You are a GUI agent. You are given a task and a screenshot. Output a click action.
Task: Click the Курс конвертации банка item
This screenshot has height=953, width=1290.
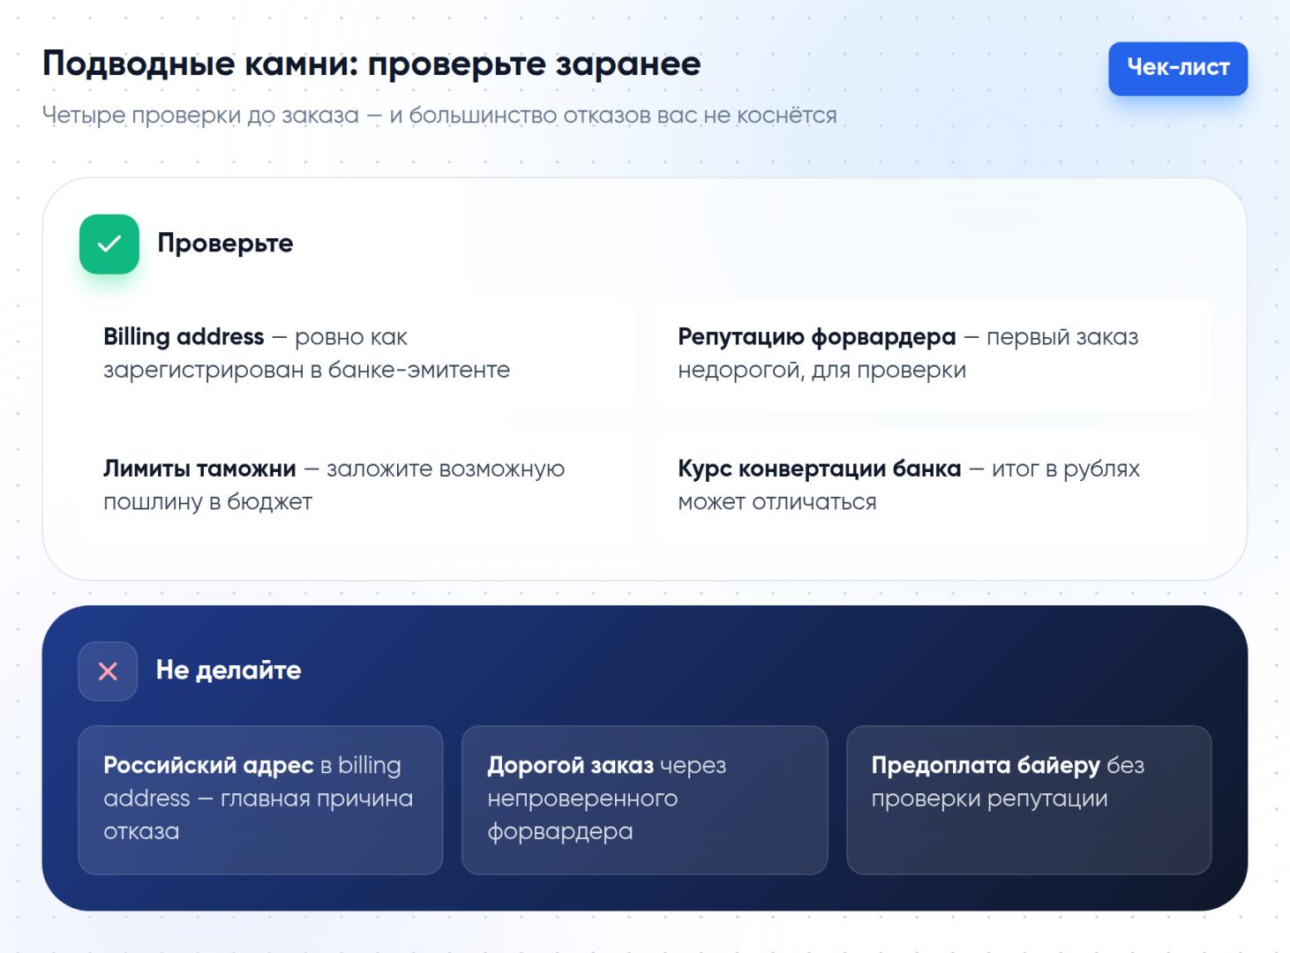pos(932,486)
